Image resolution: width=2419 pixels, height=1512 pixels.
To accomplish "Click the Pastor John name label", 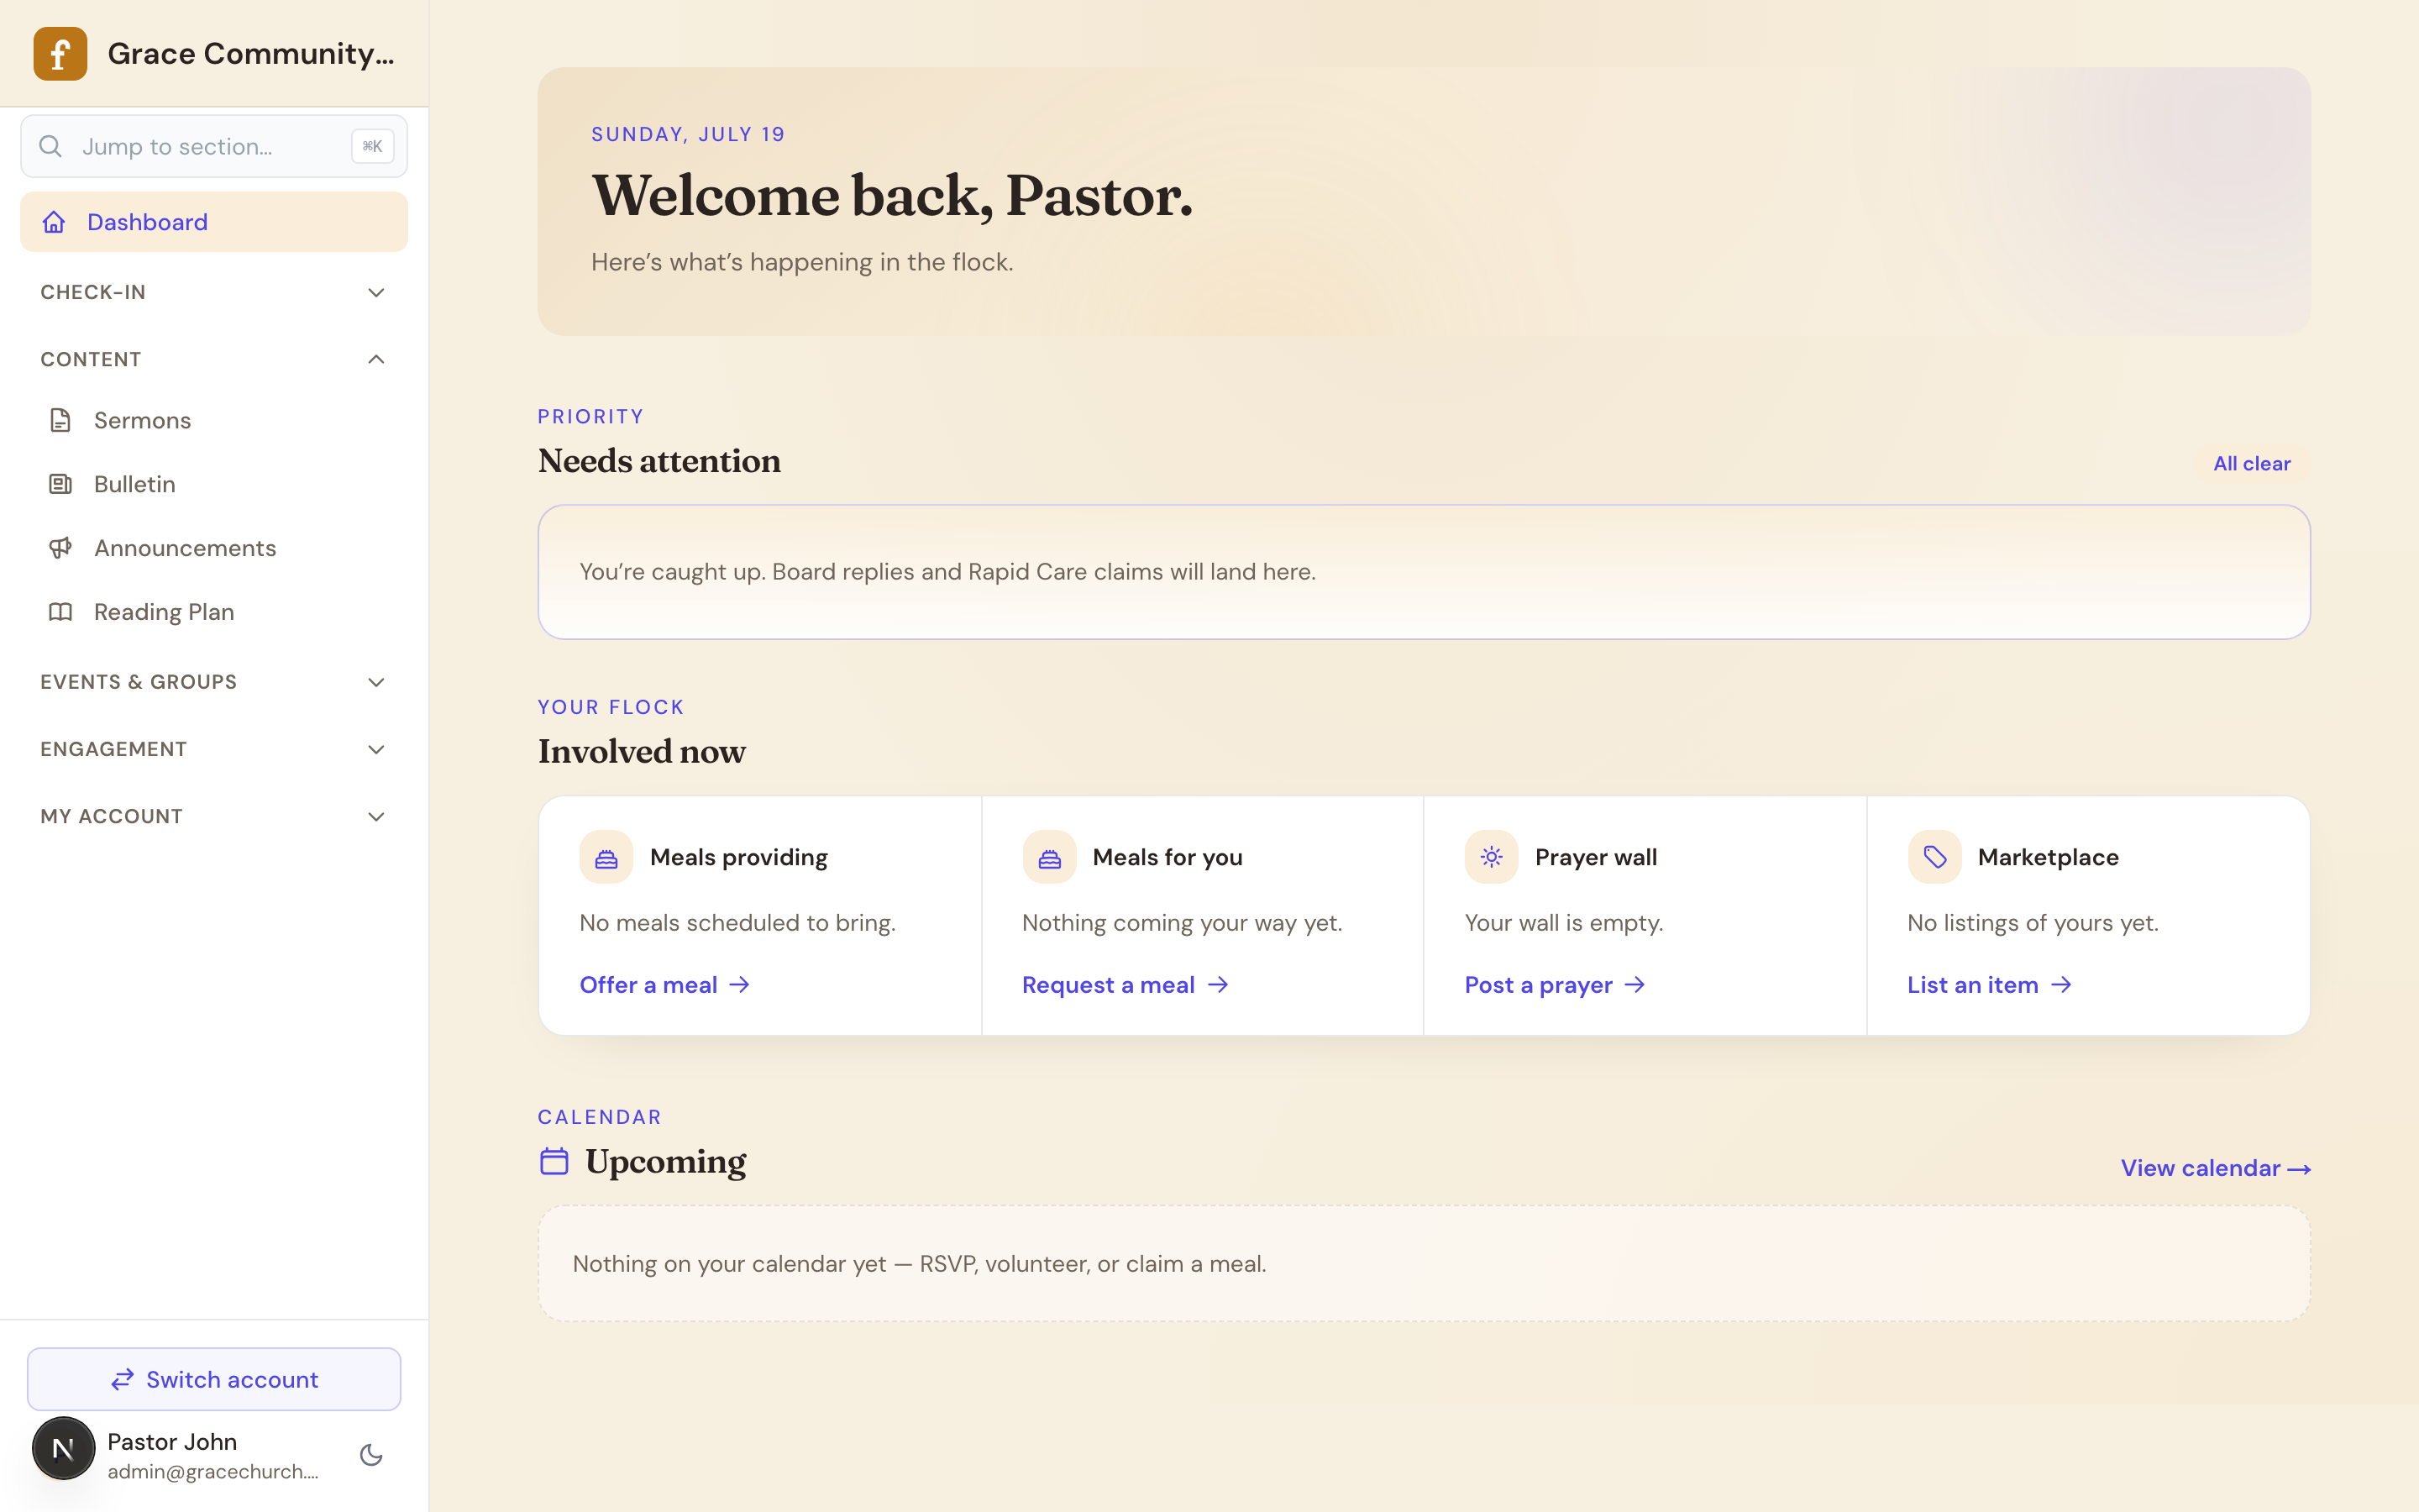I will (172, 1442).
